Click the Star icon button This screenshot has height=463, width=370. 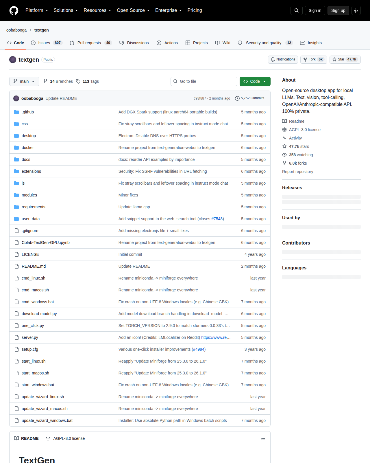[334, 59]
